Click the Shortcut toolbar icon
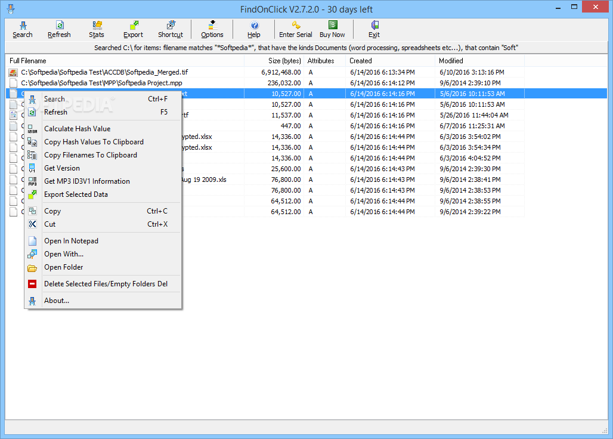The height and width of the screenshot is (439, 613). point(171,26)
